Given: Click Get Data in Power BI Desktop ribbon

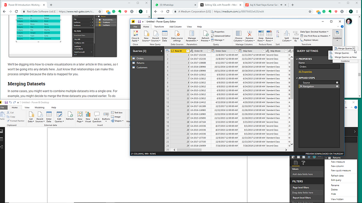Looking at the screenshot, I should [31, 117].
